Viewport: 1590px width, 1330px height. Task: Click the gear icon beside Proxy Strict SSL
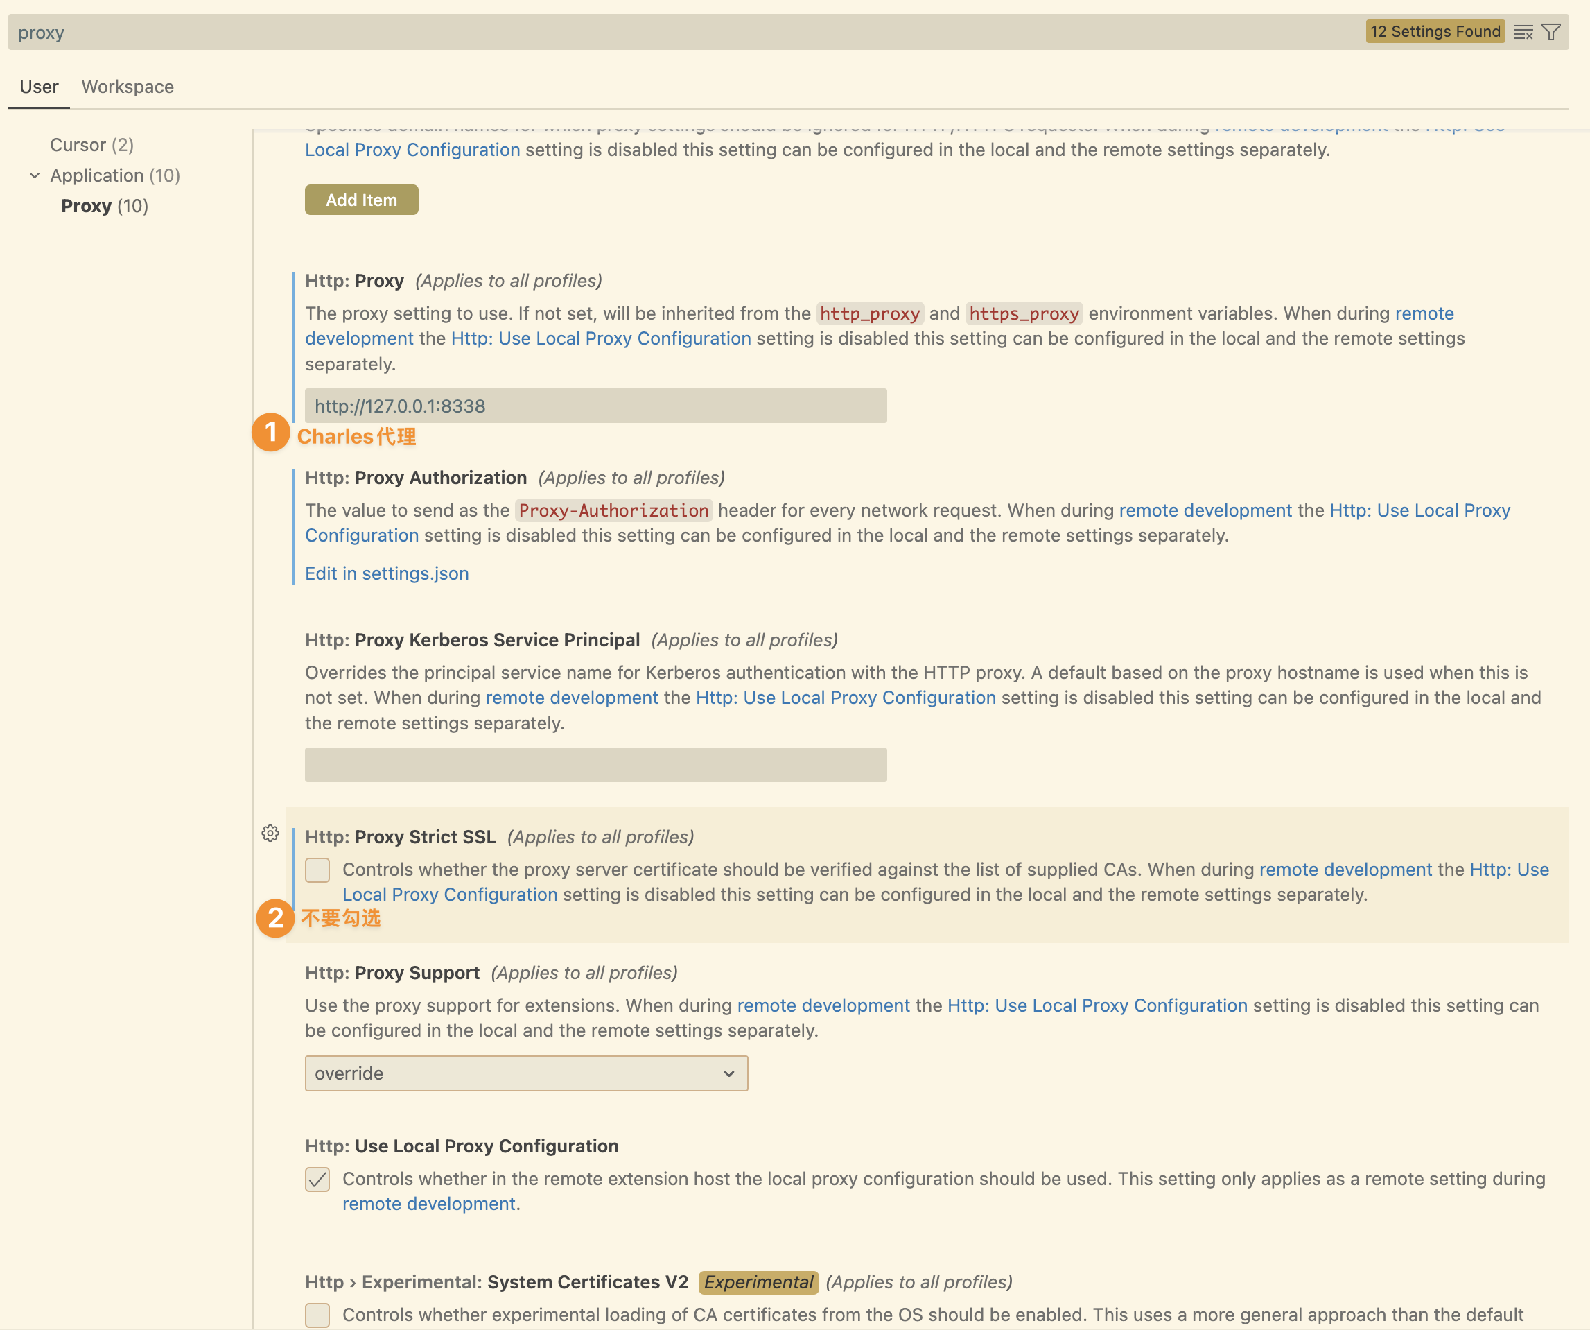tap(270, 833)
